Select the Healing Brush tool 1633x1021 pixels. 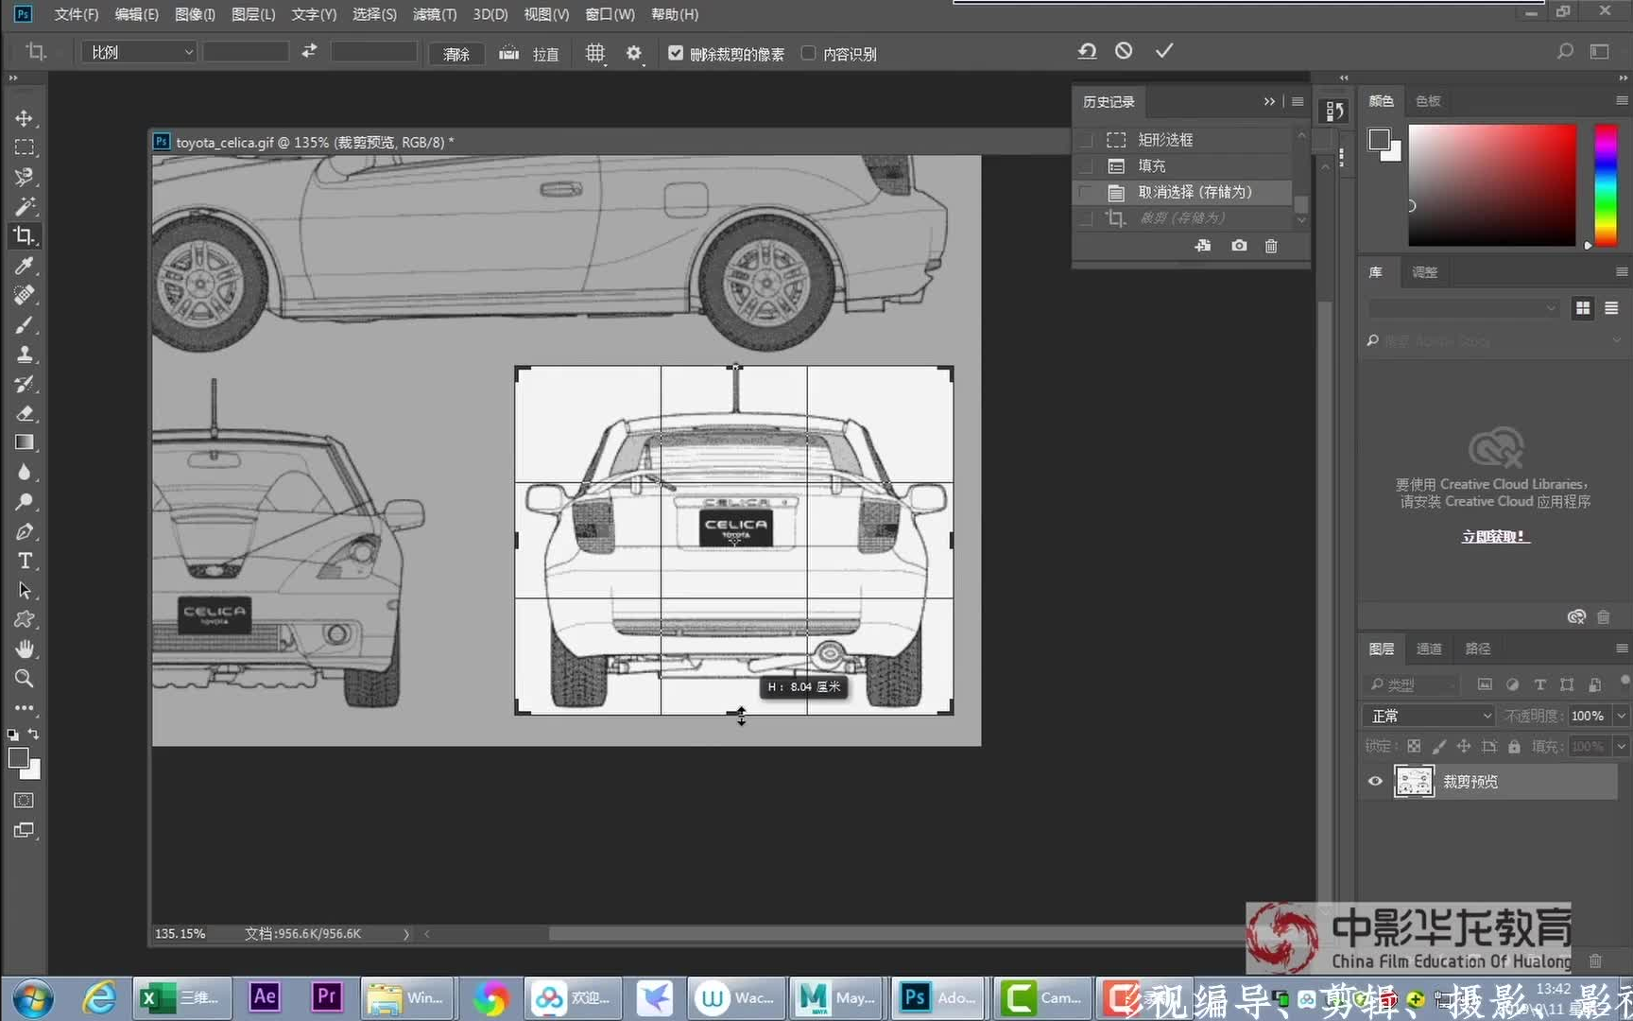point(25,295)
